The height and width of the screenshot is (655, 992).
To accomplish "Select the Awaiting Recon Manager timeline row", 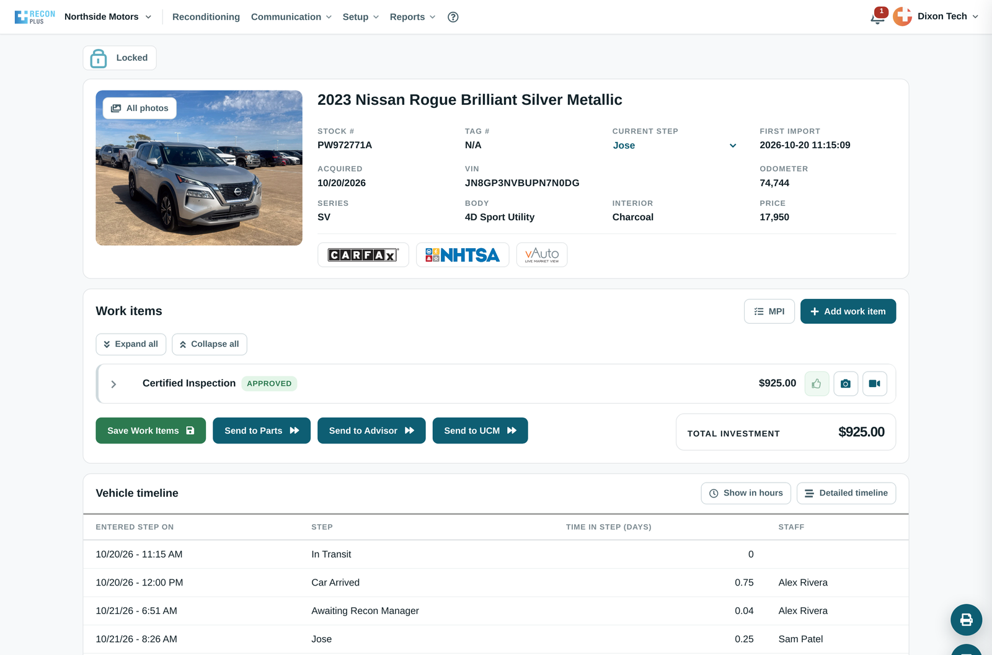I will (x=496, y=611).
